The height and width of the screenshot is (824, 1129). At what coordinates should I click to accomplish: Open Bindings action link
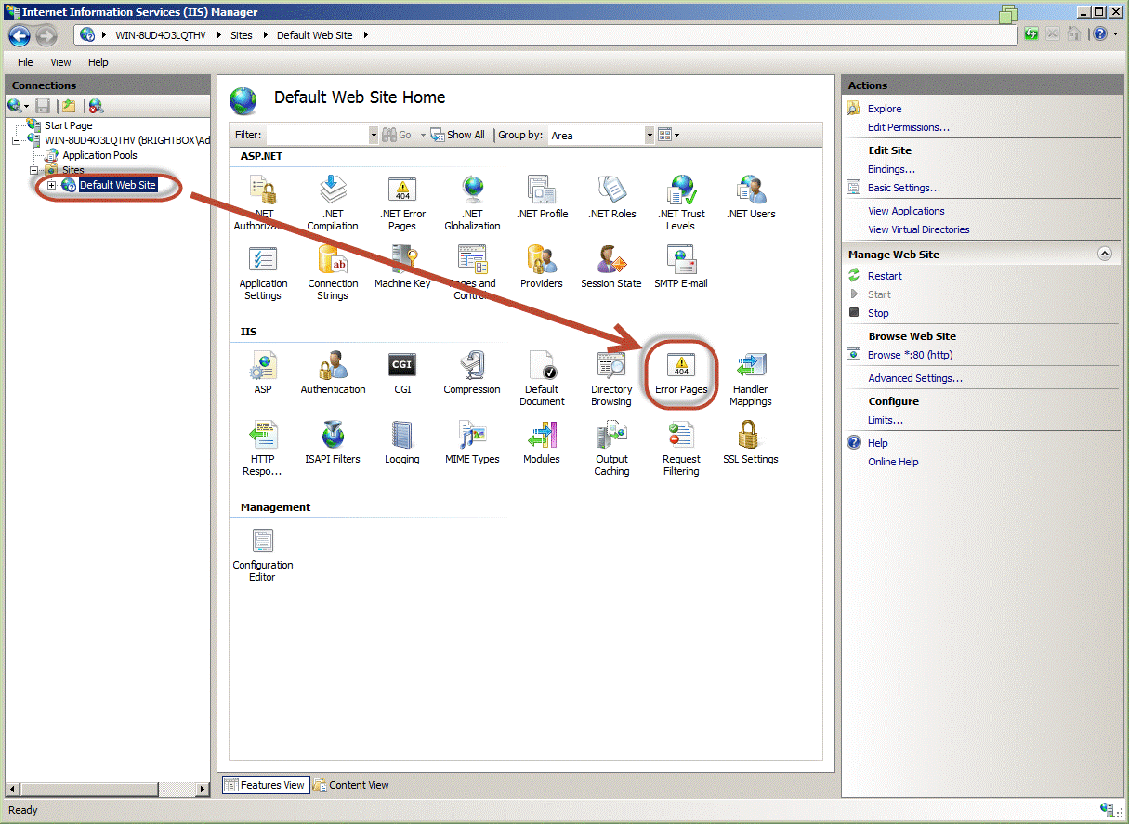[x=891, y=169]
